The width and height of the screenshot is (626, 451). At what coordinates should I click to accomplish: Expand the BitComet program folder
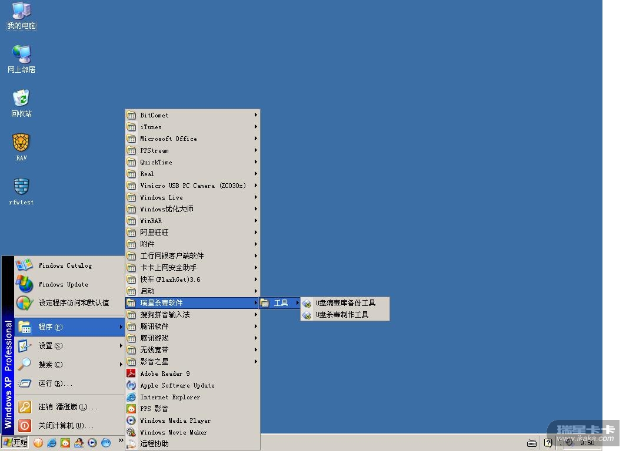point(193,115)
